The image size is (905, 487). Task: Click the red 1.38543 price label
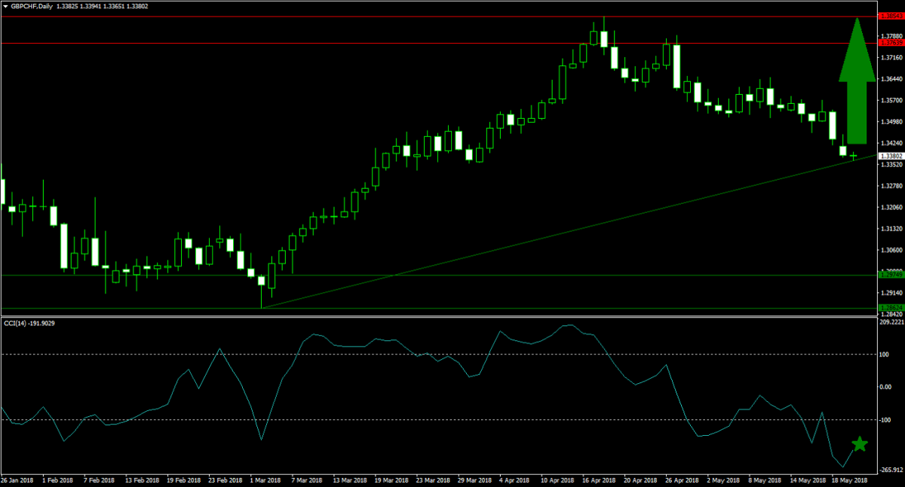[891, 15]
